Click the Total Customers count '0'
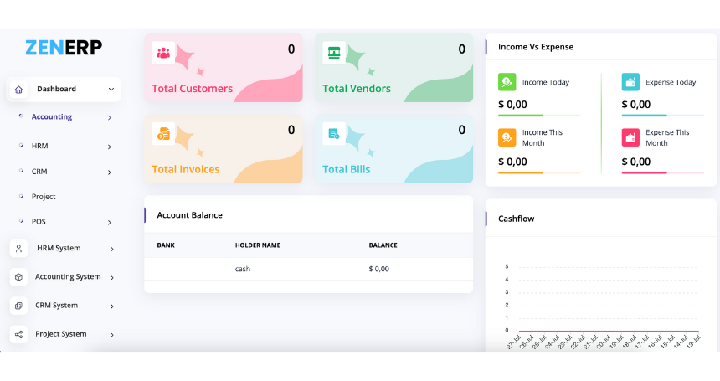This screenshot has width=720, height=381. tap(291, 49)
